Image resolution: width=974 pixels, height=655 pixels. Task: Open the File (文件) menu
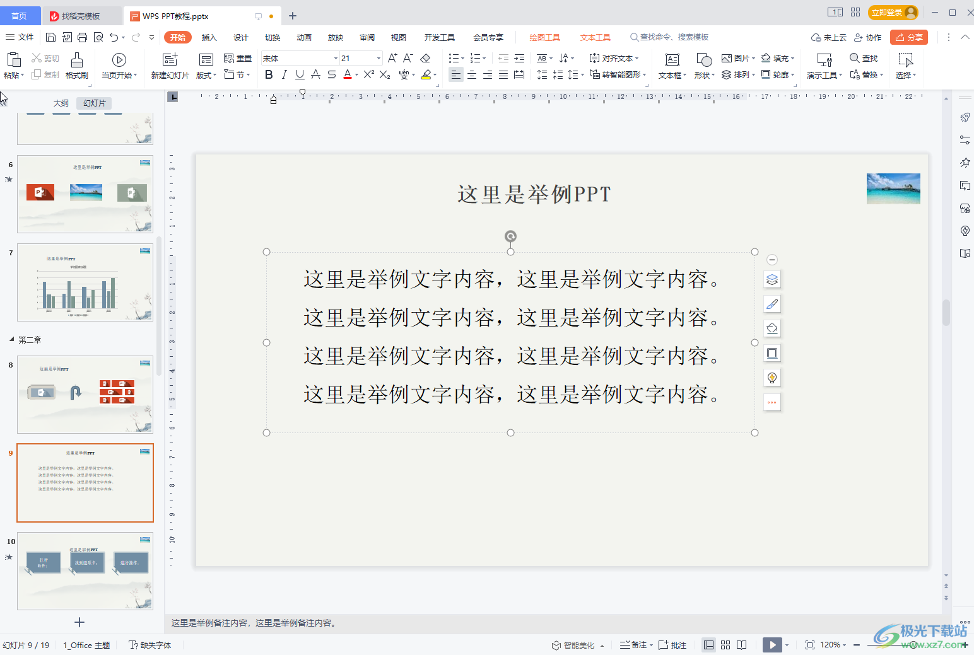click(x=20, y=37)
